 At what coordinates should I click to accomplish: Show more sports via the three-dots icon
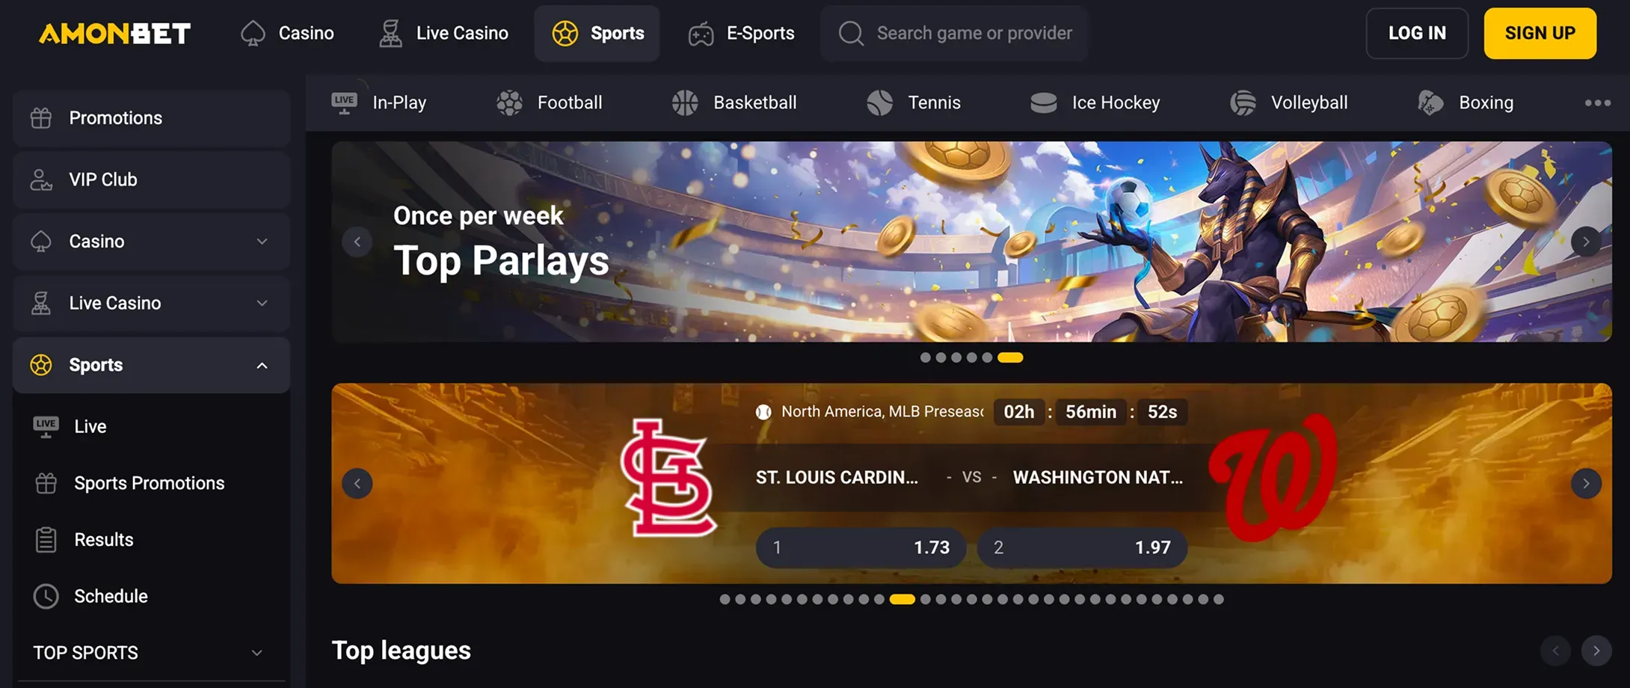pos(1598,102)
